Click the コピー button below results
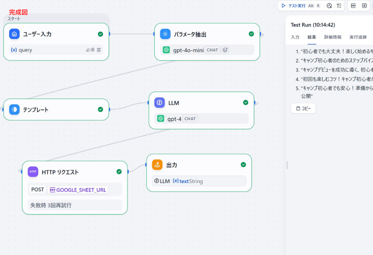Screen dimensions: 373x255 pos(303,108)
